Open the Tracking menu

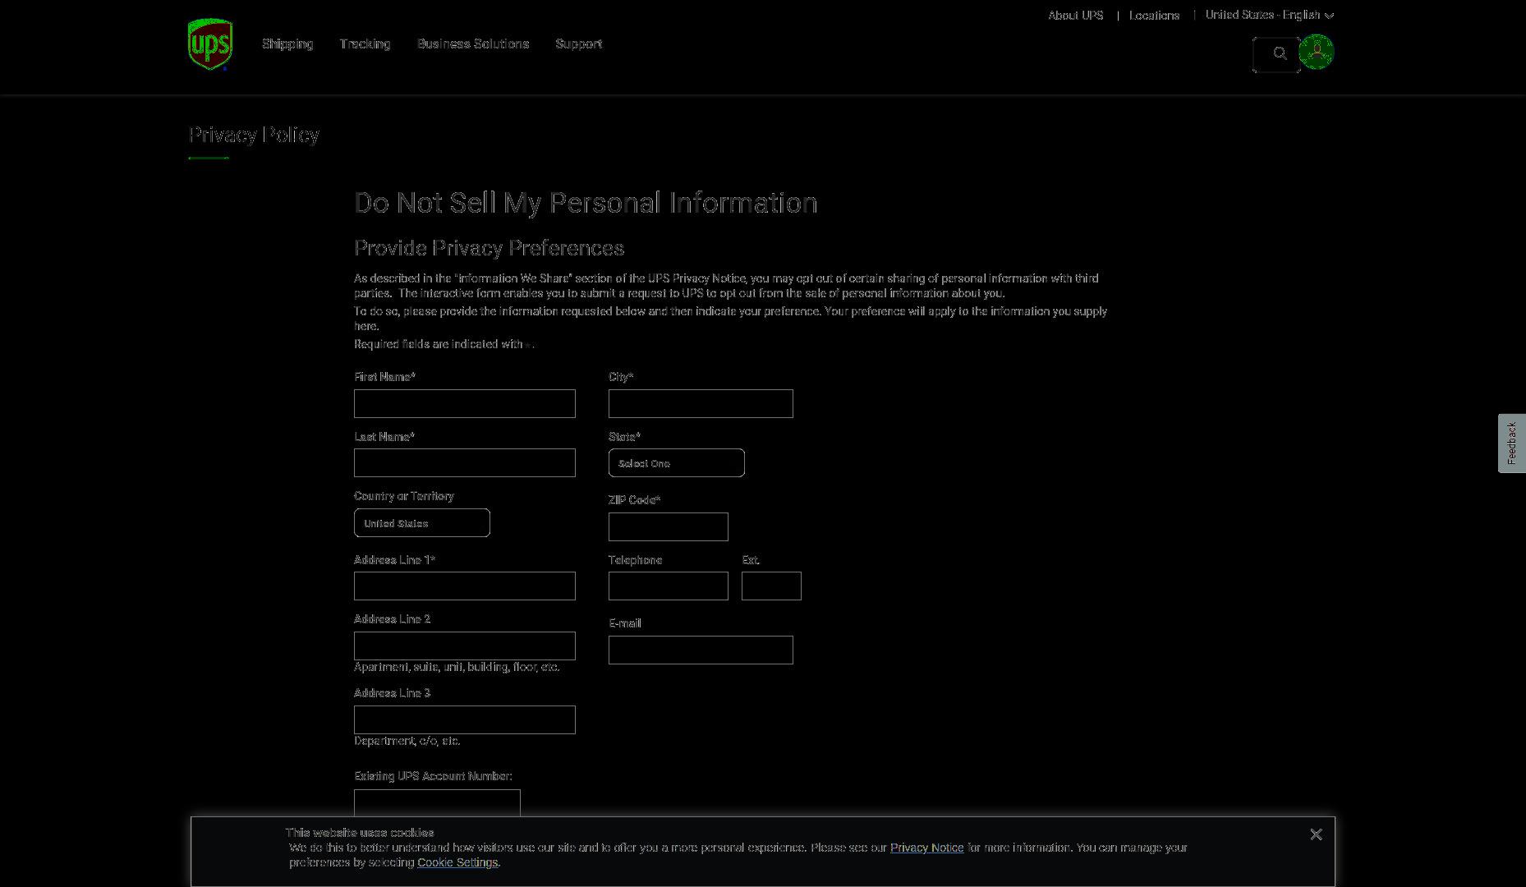click(x=365, y=44)
